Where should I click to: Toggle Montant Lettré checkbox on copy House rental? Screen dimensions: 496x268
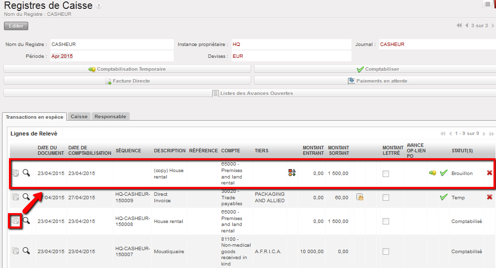click(x=386, y=174)
